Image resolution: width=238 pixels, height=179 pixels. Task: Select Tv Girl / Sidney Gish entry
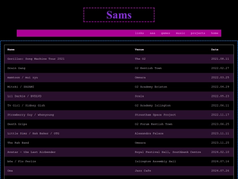pyautogui.click(x=26, y=106)
